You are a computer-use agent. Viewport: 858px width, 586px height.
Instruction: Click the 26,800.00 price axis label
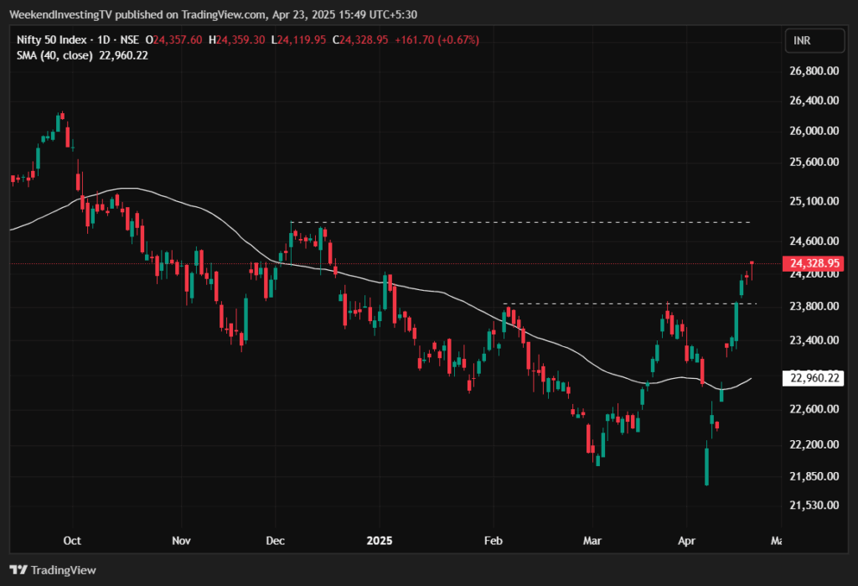814,71
